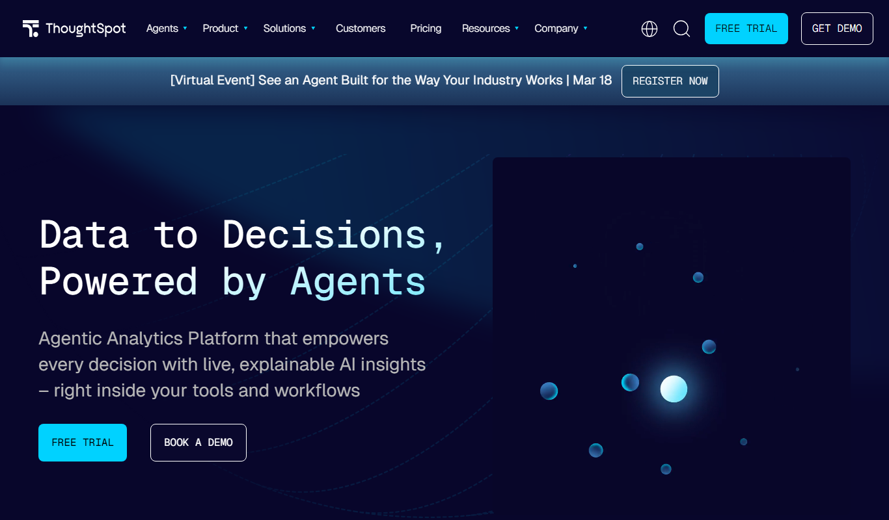Click the hero FREE TRIAL button
This screenshot has width=889, height=520.
83,443
